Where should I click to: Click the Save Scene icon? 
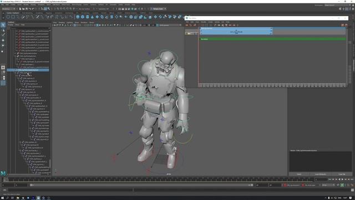(27, 9)
